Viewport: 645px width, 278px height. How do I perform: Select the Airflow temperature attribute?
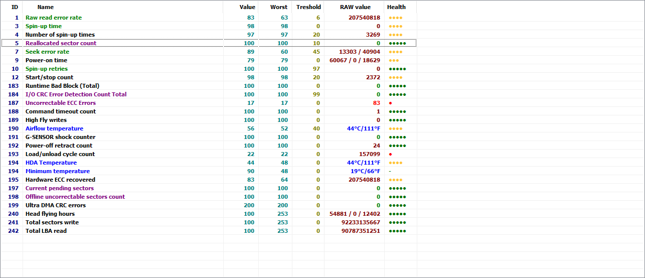pos(209,128)
